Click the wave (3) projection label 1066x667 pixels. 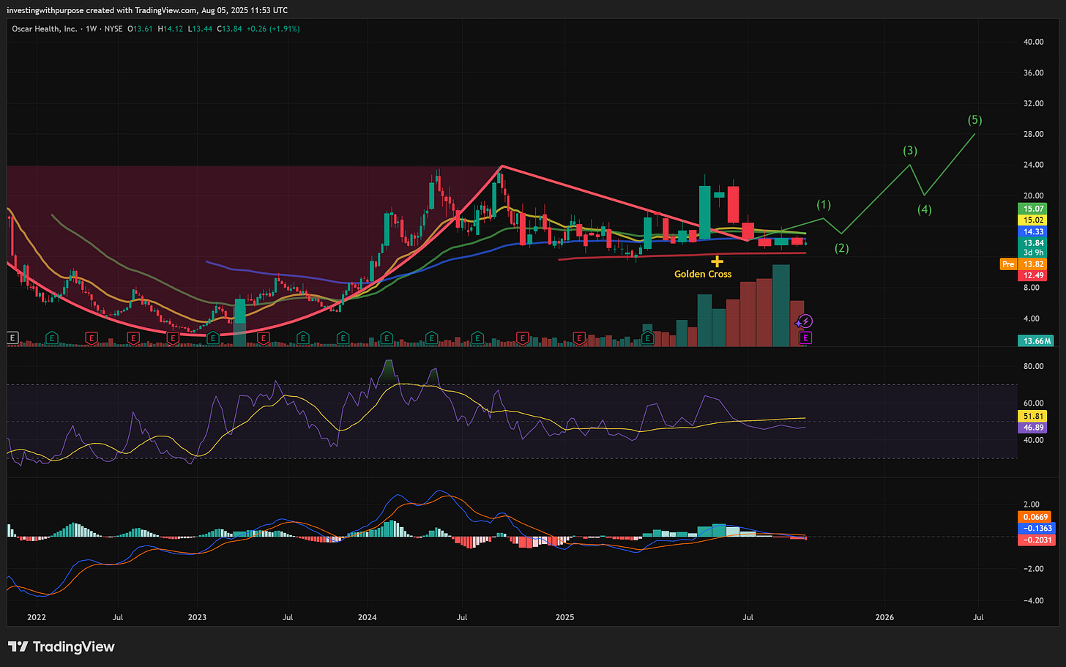910,150
